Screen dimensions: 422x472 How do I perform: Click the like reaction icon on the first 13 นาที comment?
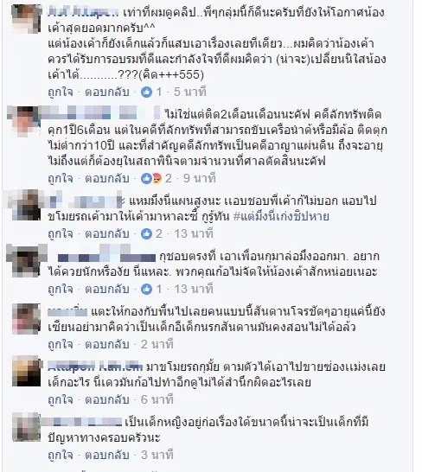[147, 233]
